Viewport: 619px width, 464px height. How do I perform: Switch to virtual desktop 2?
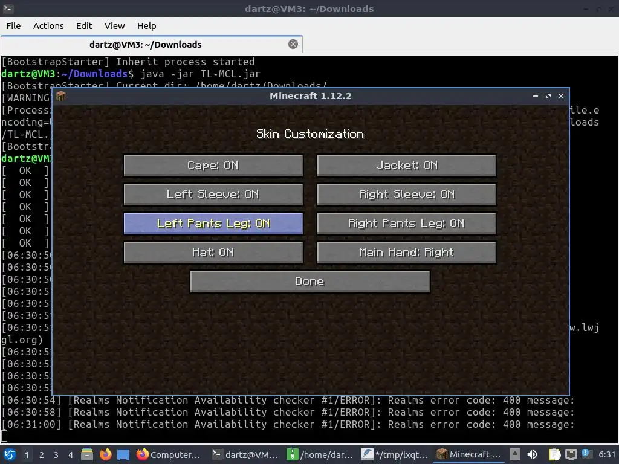[42, 455]
